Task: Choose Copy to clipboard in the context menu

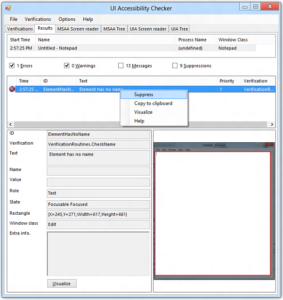Action: [154, 103]
